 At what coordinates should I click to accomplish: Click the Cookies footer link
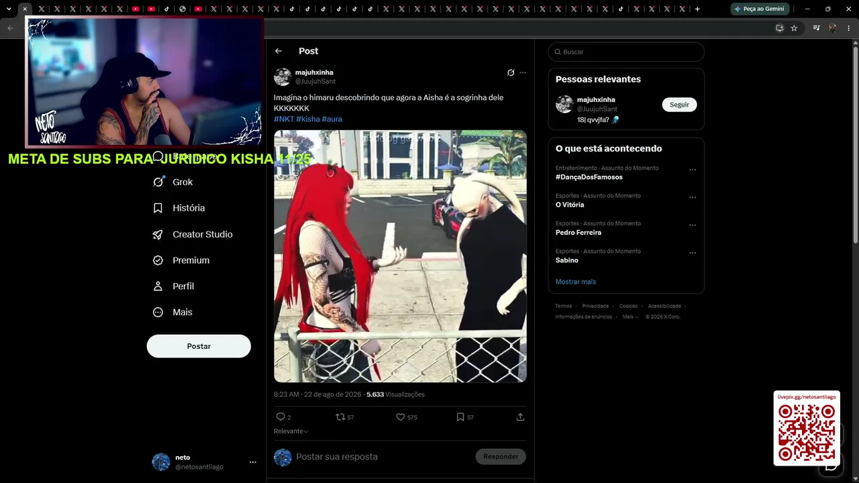(x=628, y=306)
